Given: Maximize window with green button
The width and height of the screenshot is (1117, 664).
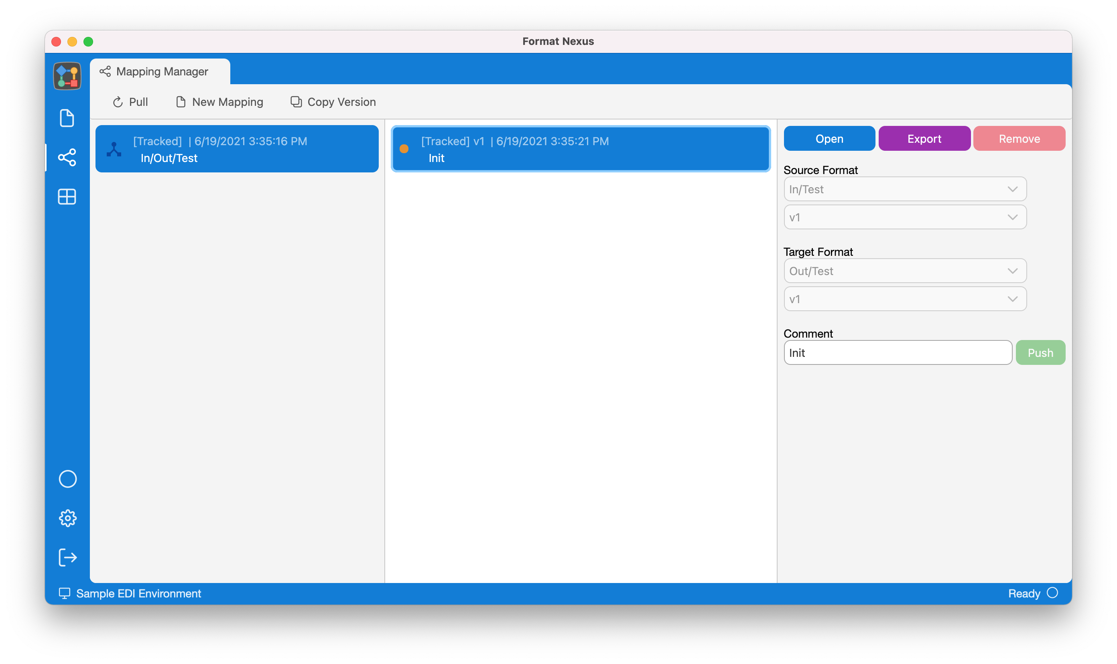Looking at the screenshot, I should pyautogui.click(x=88, y=42).
